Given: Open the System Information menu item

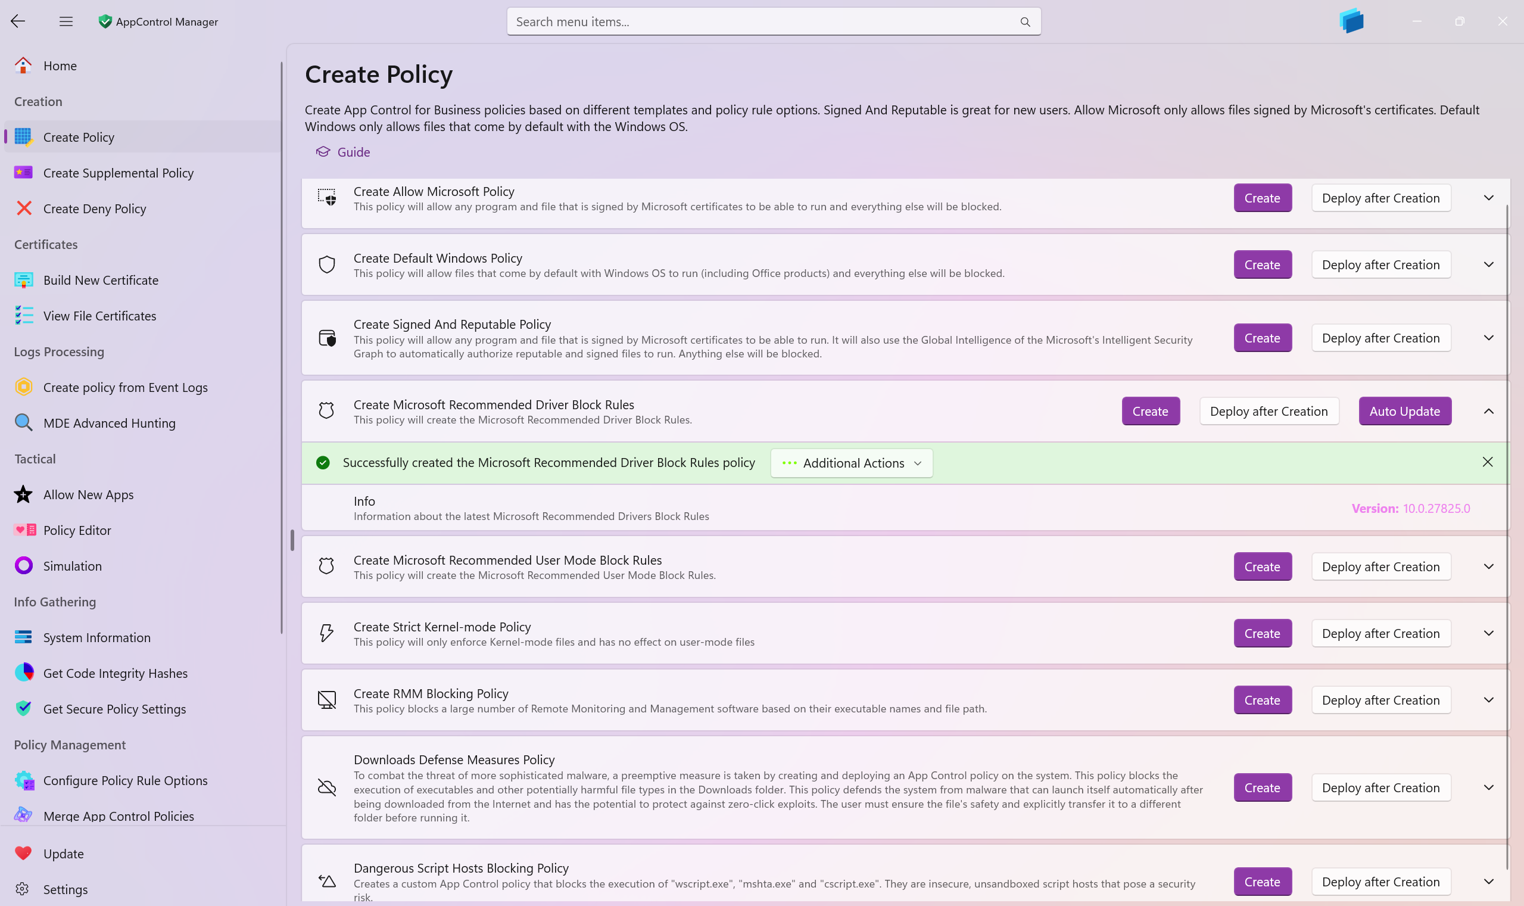Looking at the screenshot, I should click(x=96, y=637).
